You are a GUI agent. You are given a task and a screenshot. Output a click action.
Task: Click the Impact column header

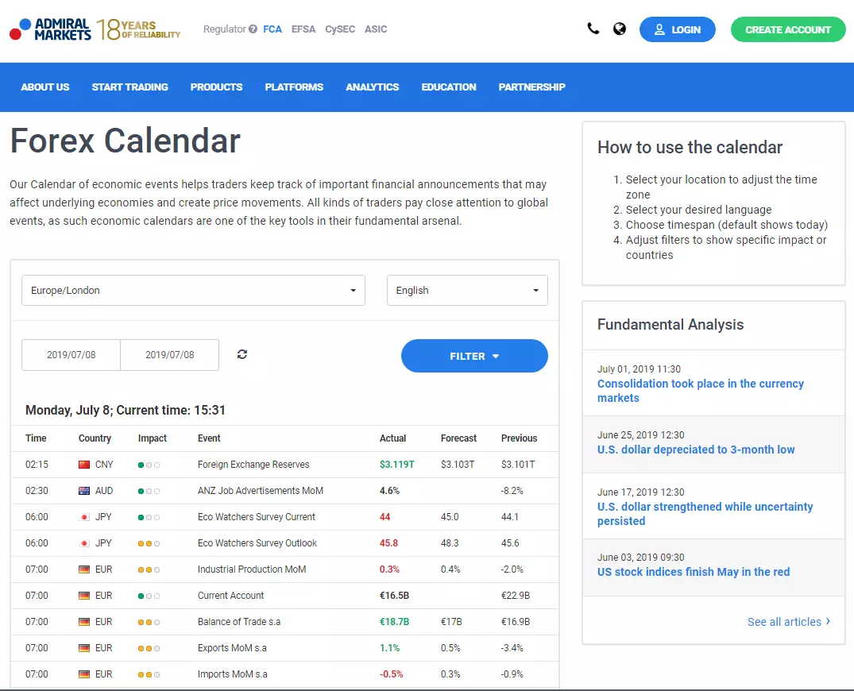[x=153, y=438]
